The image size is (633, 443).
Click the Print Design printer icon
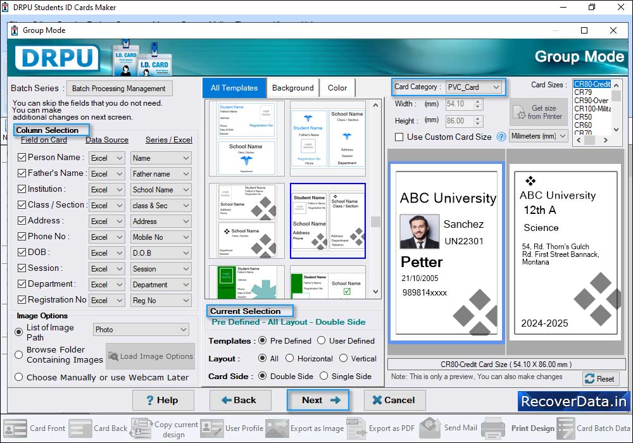(x=493, y=428)
